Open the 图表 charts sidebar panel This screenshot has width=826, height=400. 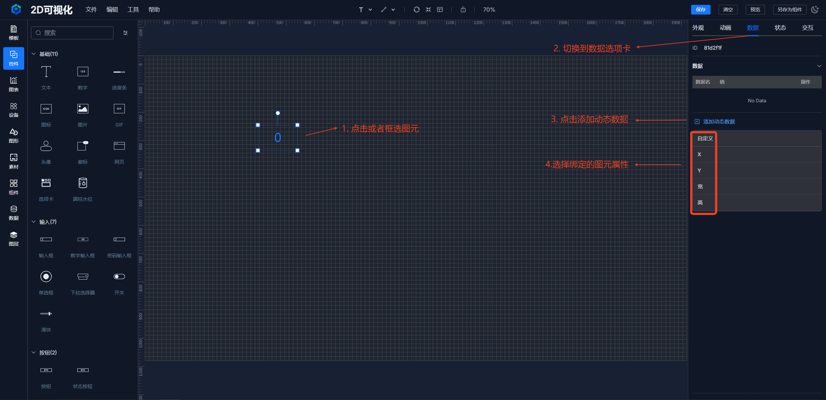tap(14, 84)
